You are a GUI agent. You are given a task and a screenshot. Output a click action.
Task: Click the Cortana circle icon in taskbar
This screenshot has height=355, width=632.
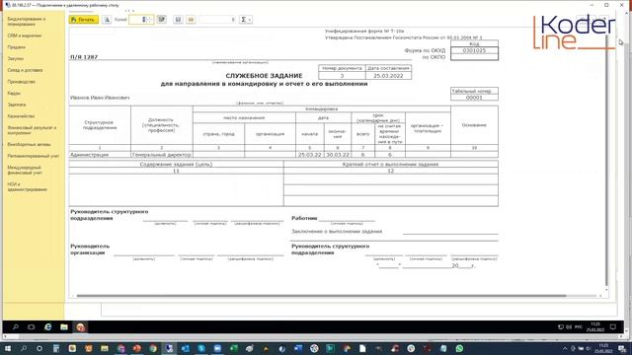click(39, 348)
